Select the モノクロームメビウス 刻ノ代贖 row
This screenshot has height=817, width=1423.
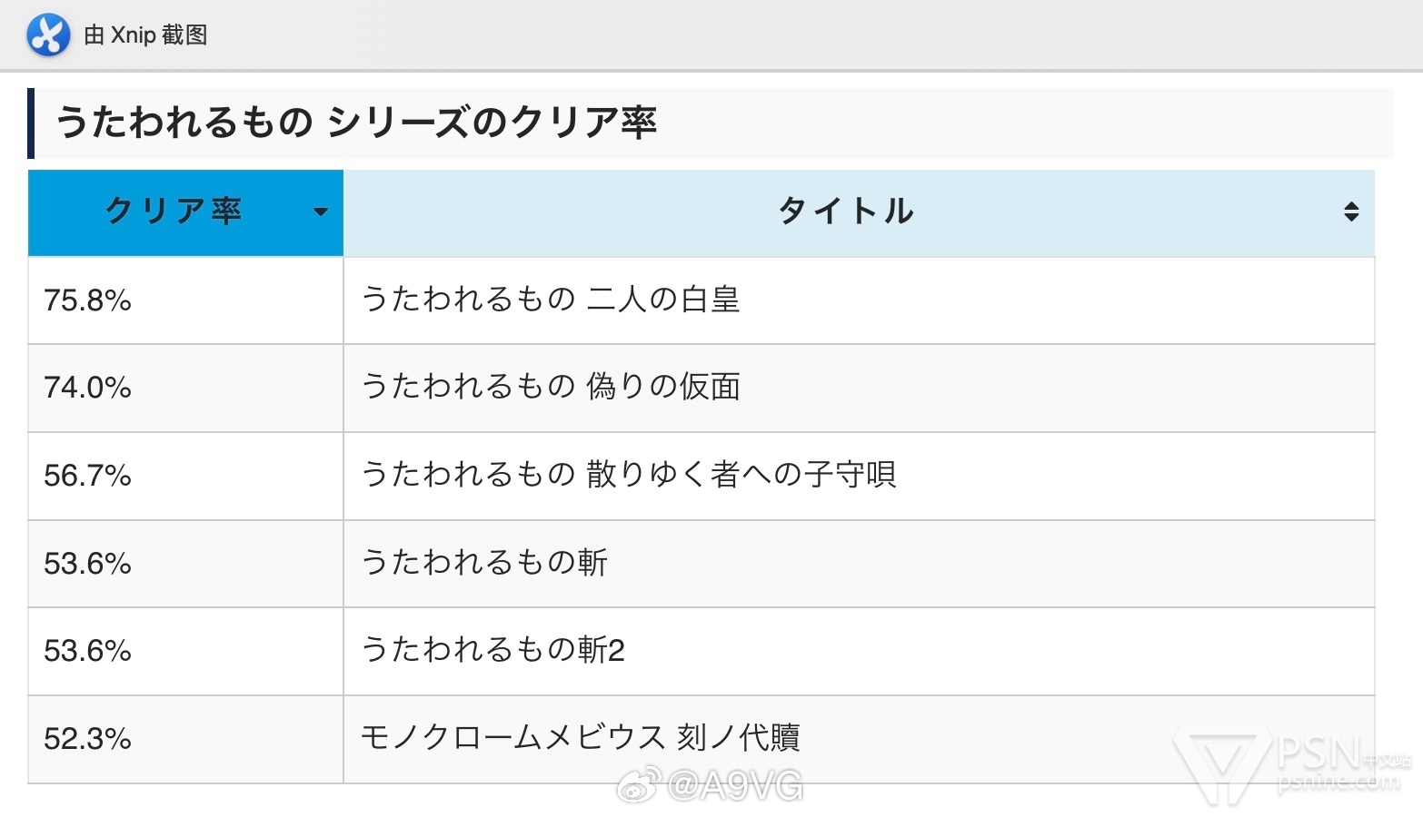702,739
